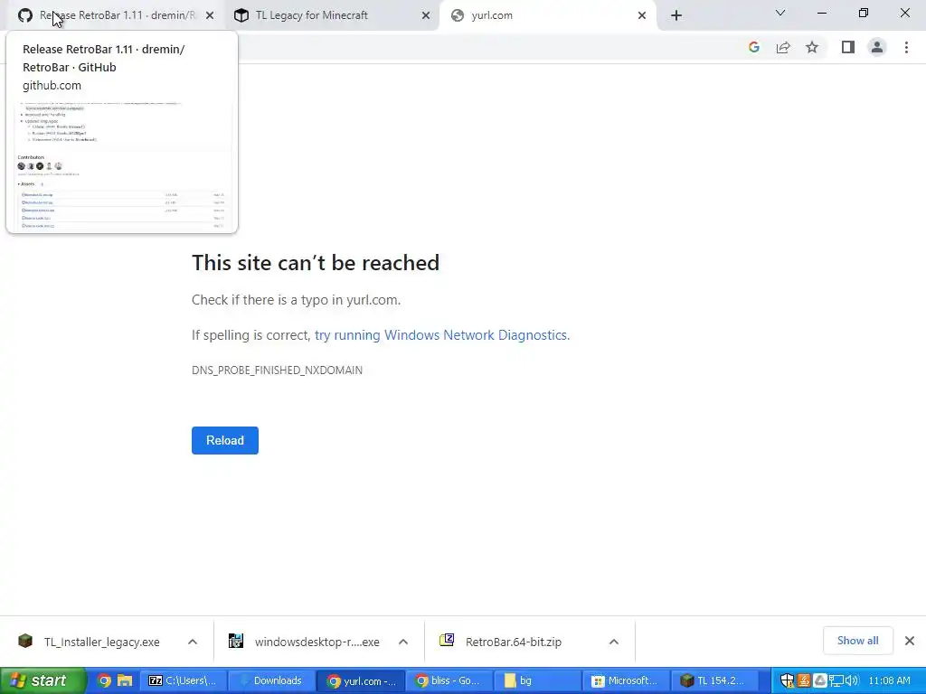Click the 11:08 AM clock
Image resolution: width=926 pixels, height=694 pixels.
[890, 680]
